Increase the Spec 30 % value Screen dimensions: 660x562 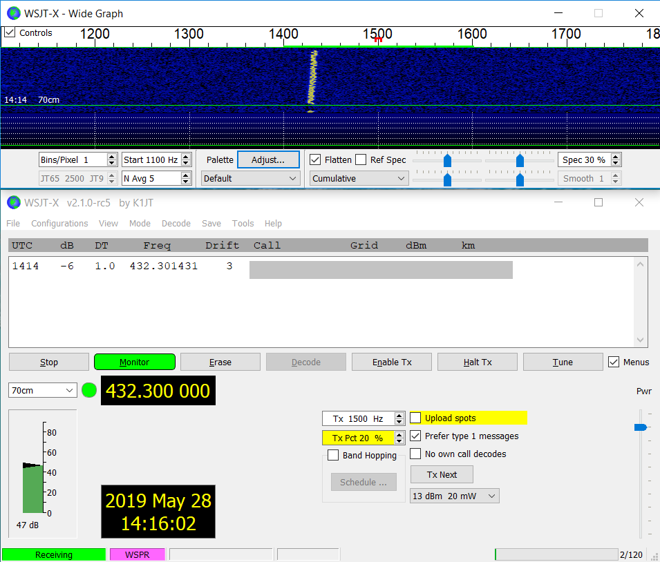(615, 157)
